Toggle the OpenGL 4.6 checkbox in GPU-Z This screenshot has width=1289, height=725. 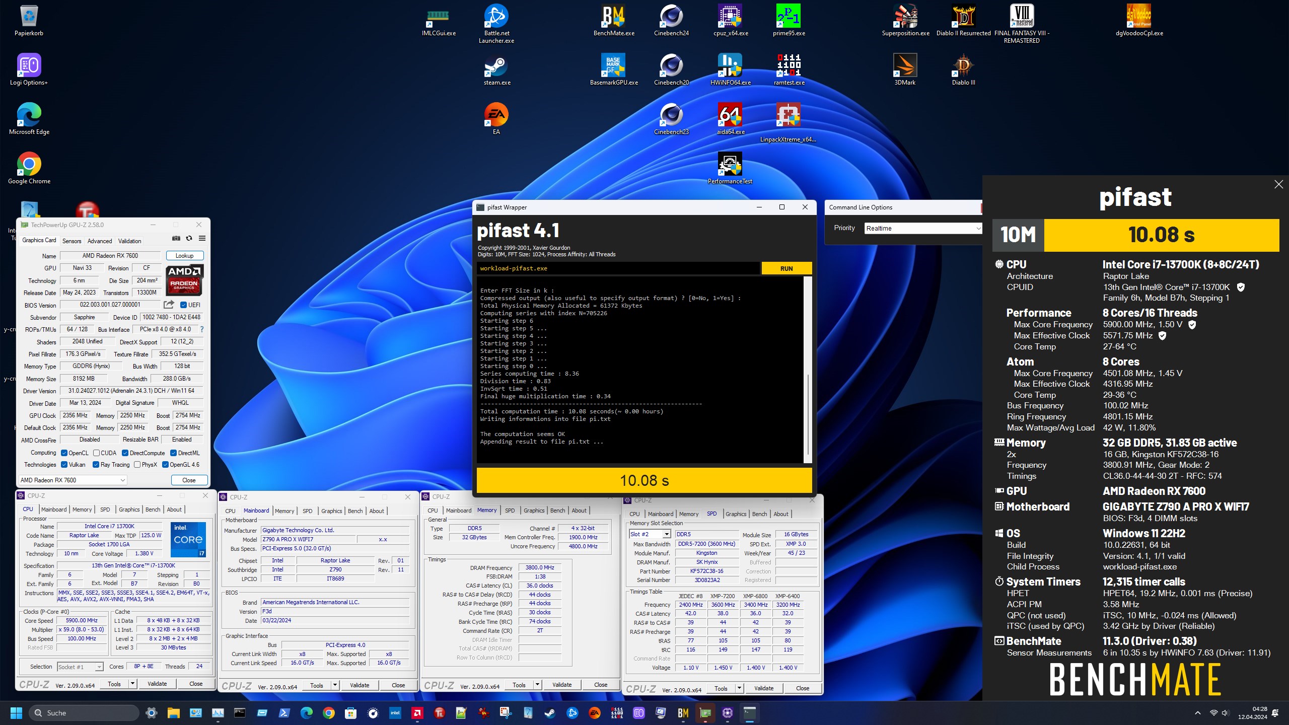pos(165,464)
